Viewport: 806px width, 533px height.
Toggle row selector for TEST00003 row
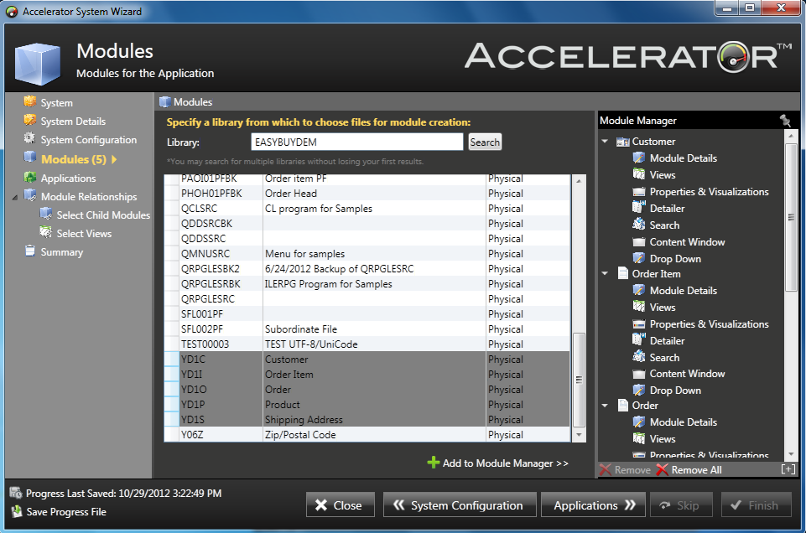[172, 344]
